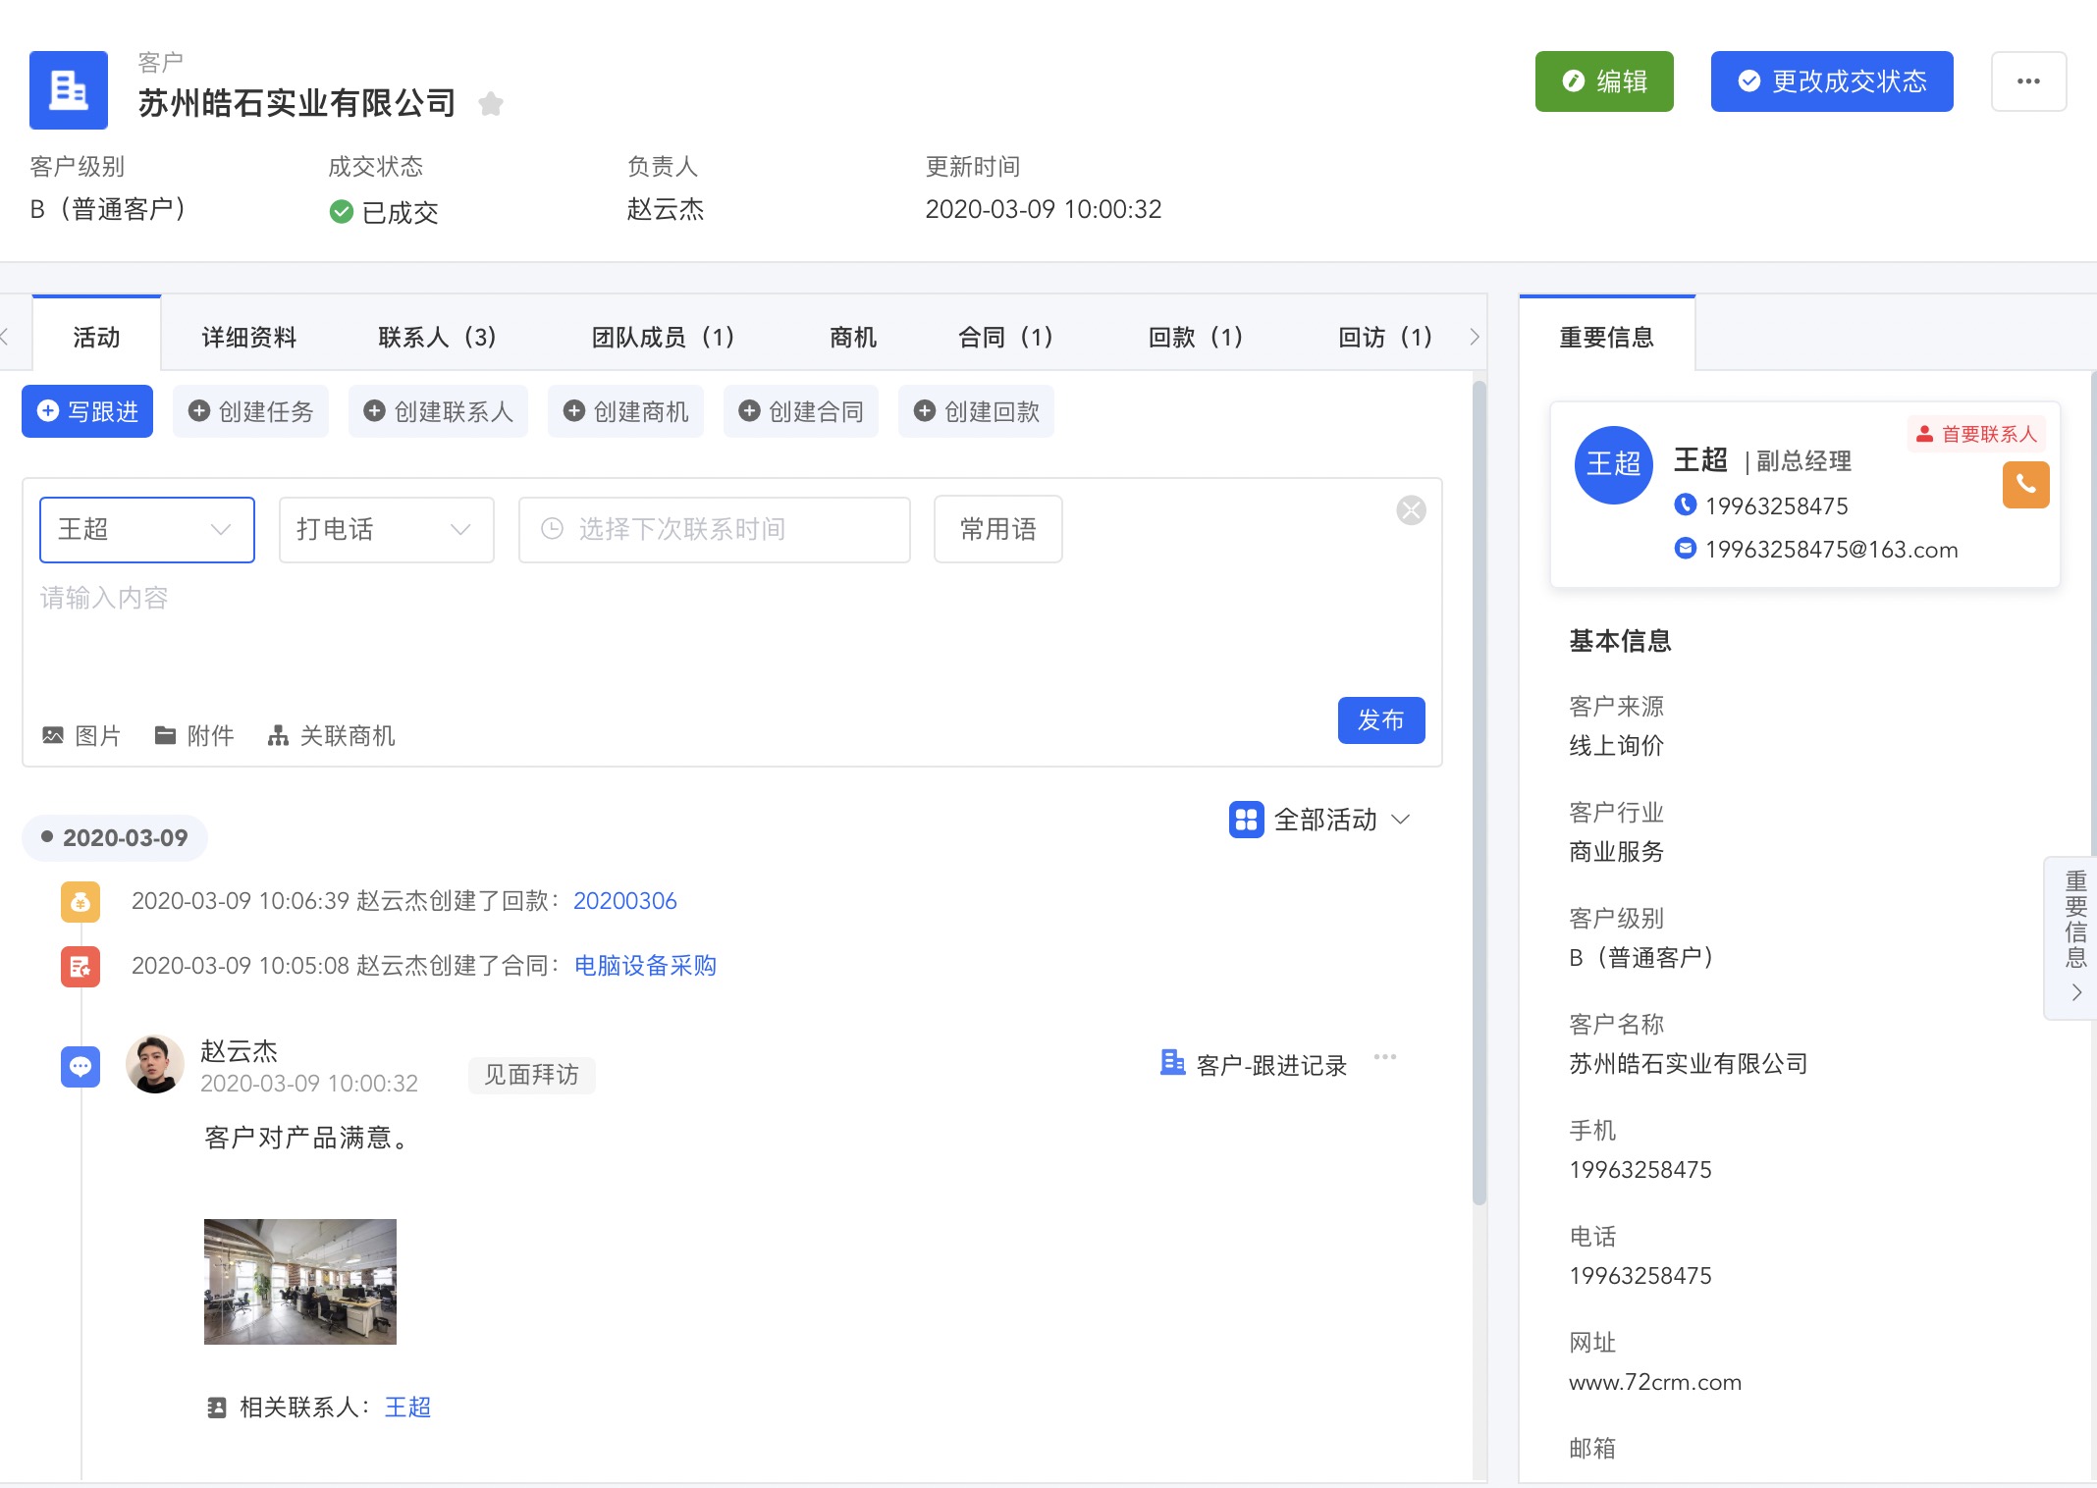Clear the follow-up form with the X icon
The width and height of the screenshot is (2097, 1488).
click(x=1411, y=510)
